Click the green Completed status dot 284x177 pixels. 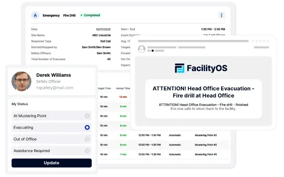pyautogui.click(x=81, y=16)
